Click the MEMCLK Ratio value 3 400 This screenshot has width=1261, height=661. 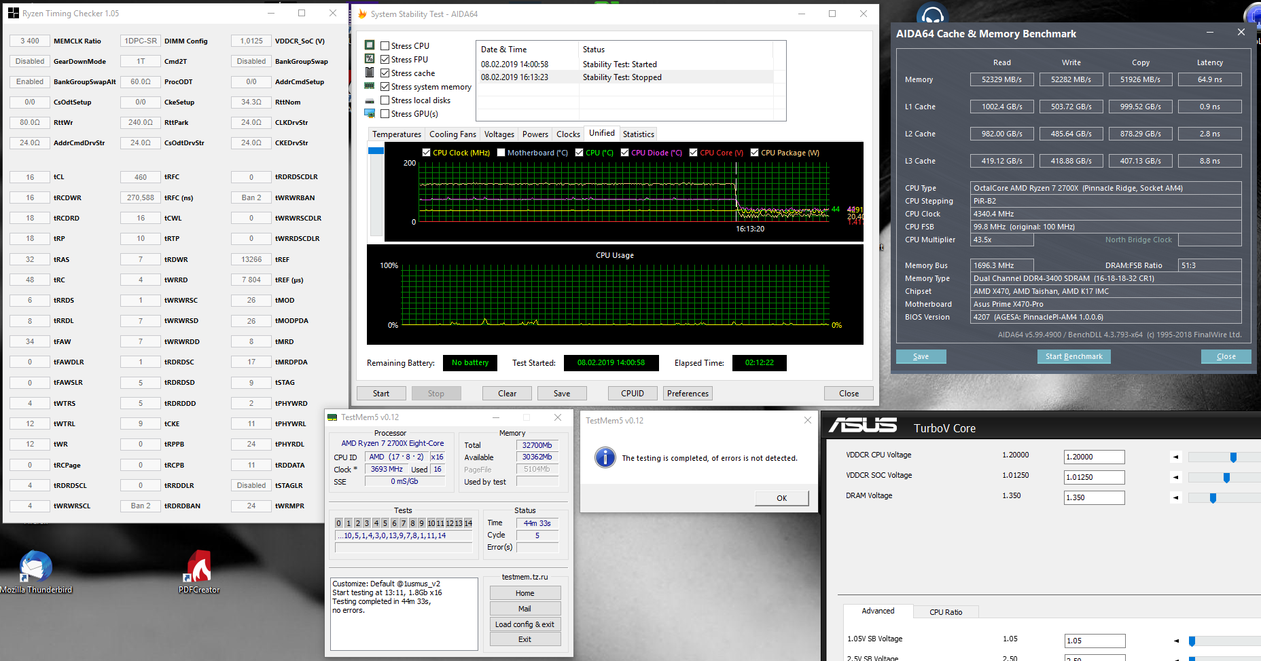point(30,41)
